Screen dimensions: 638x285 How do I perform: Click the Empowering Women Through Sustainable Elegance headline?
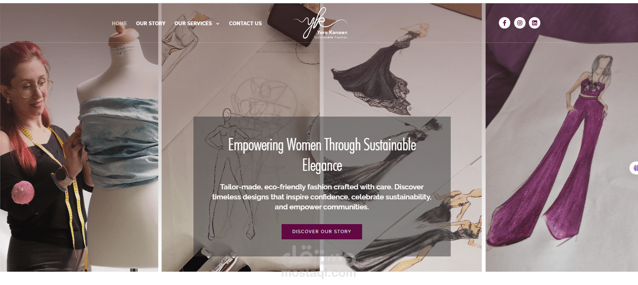(322, 155)
